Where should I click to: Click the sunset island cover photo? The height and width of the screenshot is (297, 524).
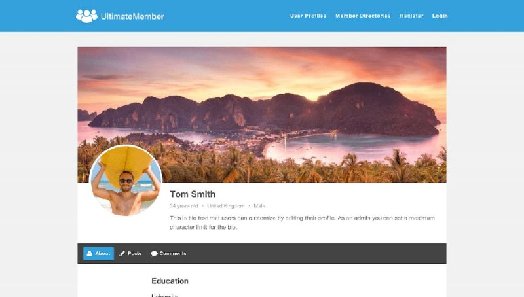[x=262, y=114]
